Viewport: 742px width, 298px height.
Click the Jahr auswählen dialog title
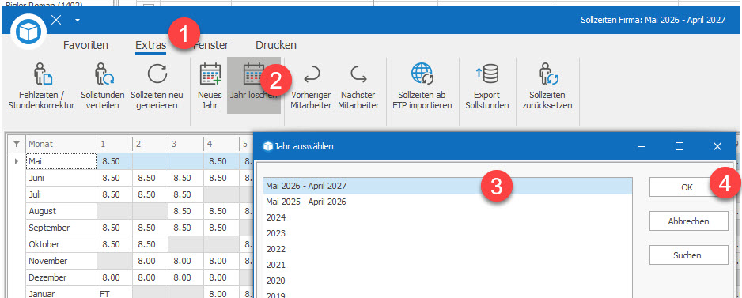point(305,147)
